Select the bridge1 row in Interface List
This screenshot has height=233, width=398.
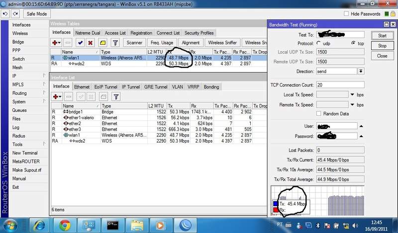pyautogui.click(x=159, y=112)
